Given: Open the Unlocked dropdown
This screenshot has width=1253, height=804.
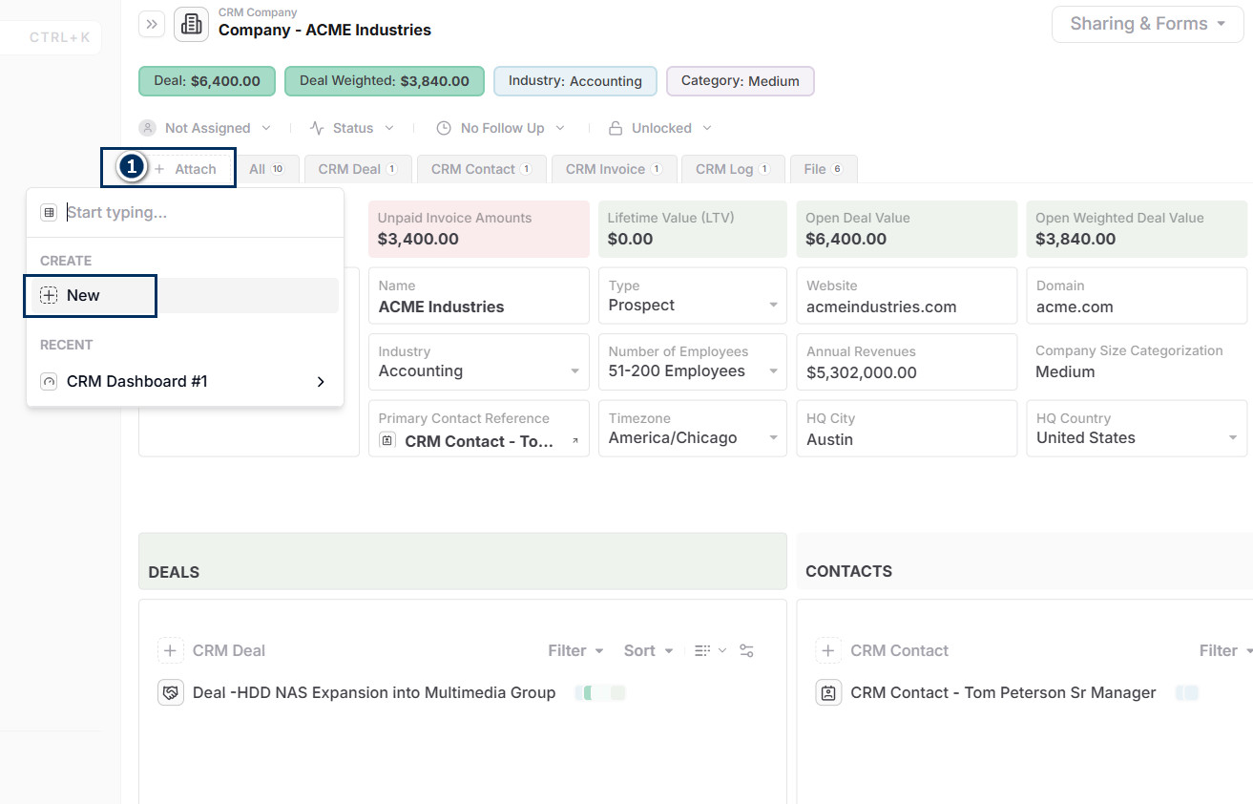Looking at the screenshot, I should coord(660,128).
